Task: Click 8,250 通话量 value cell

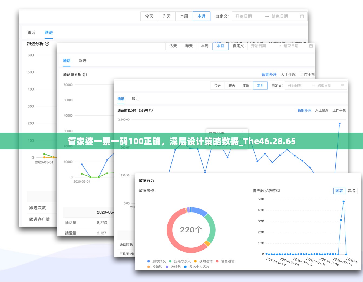Action: 102,222
